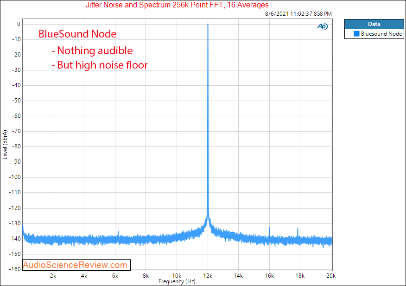406x286 pixels.
Task: Click the '20k' frequency axis tick
Action: point(331,276)
